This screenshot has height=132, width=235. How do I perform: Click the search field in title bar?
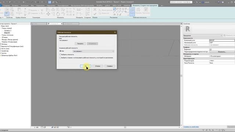(x=181, y=2)
